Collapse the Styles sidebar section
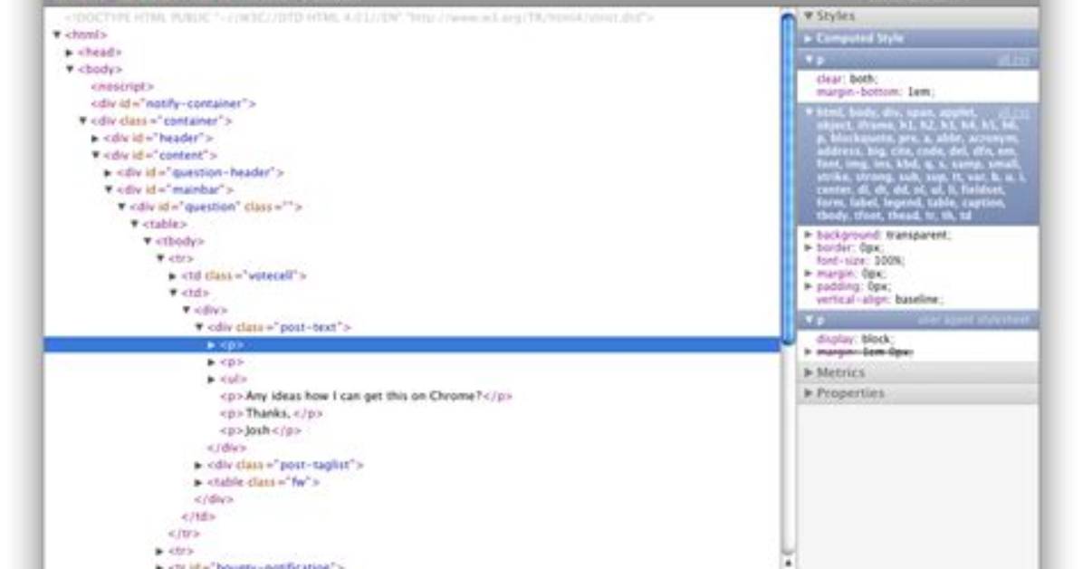The image size is (1083, 569). [x=808, y=16]
